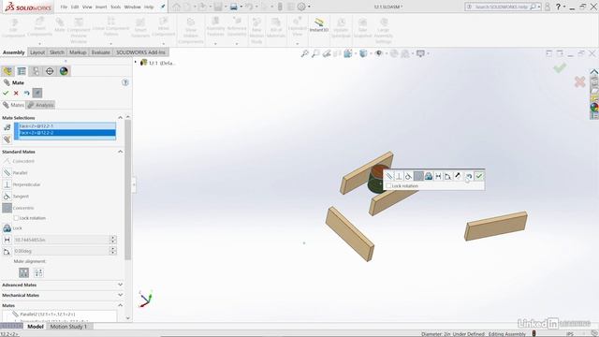Open the ConfigurationManager tab icon
The width and height of the screenshot is (599, 337).
36,71
